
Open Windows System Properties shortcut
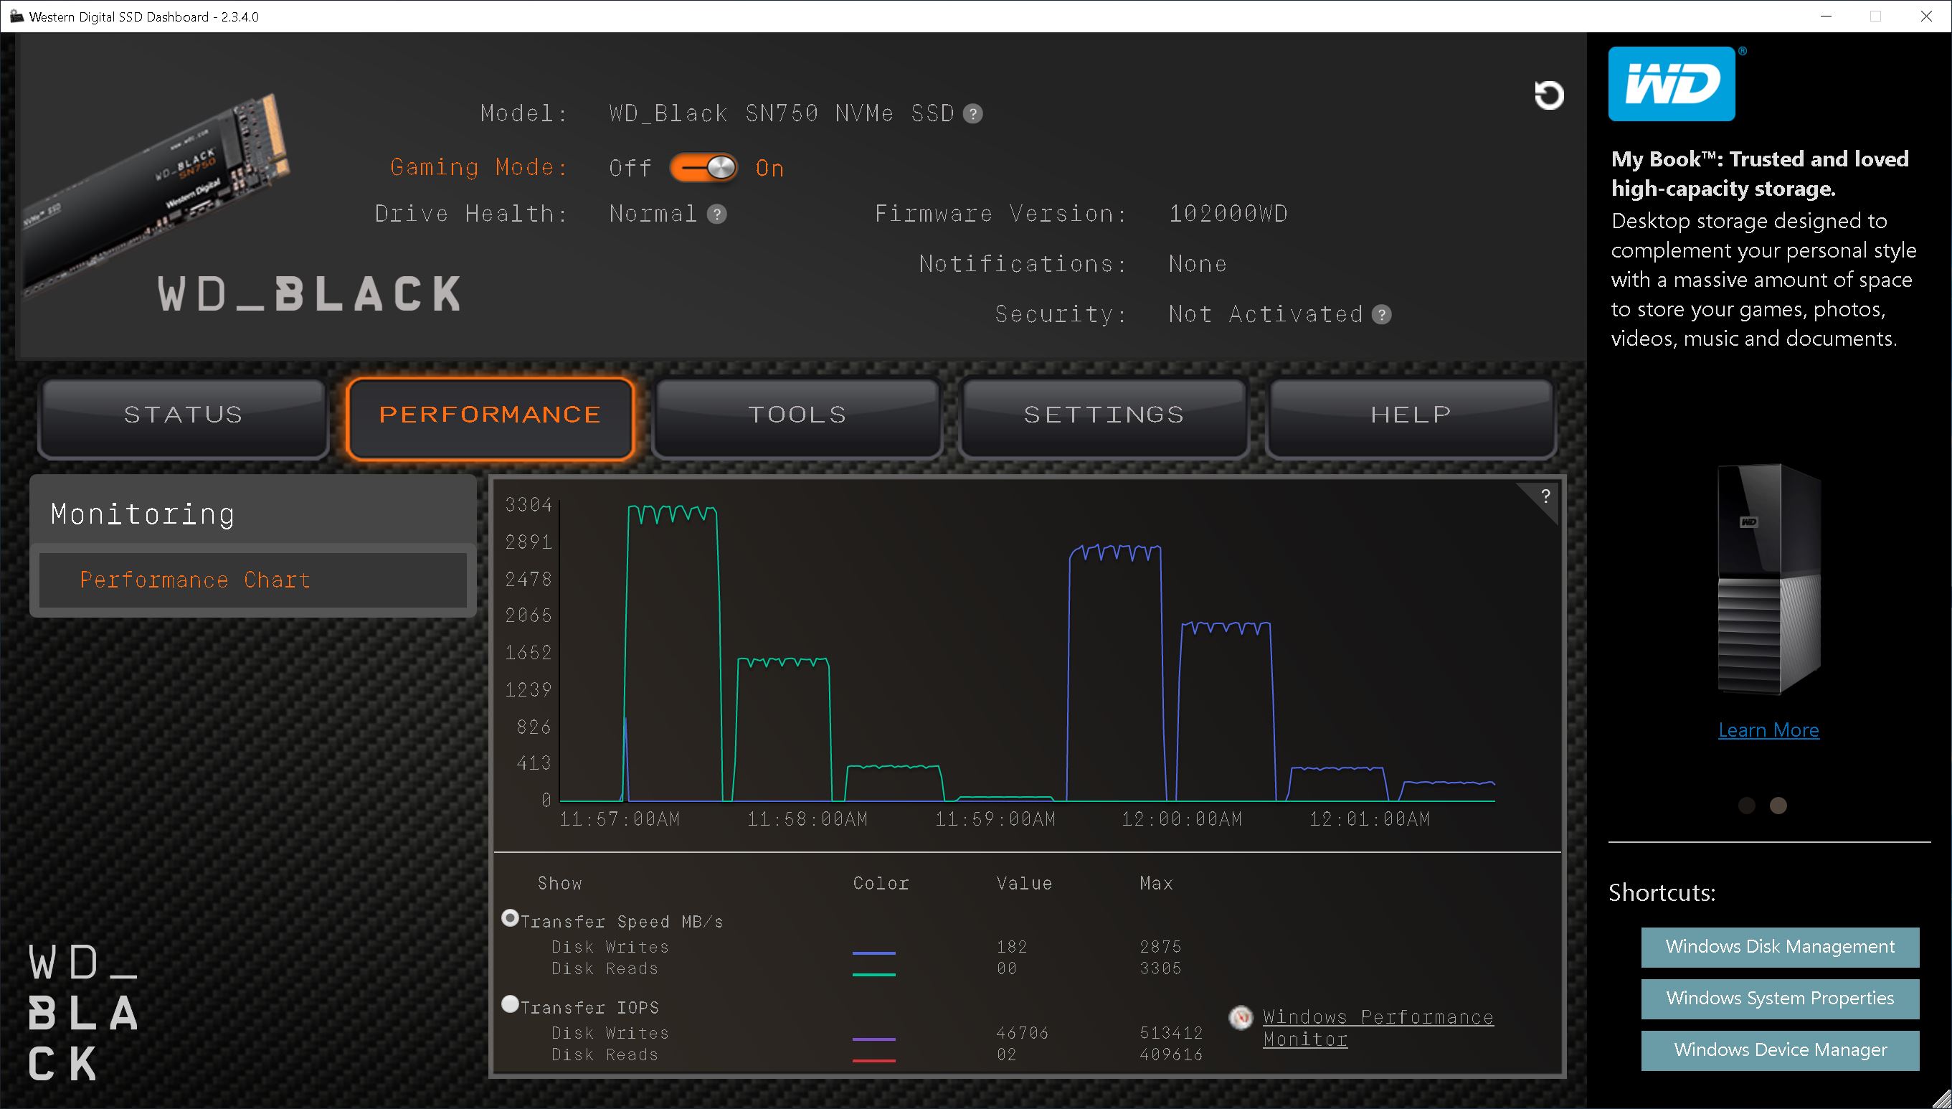[x=1780, y=999]
